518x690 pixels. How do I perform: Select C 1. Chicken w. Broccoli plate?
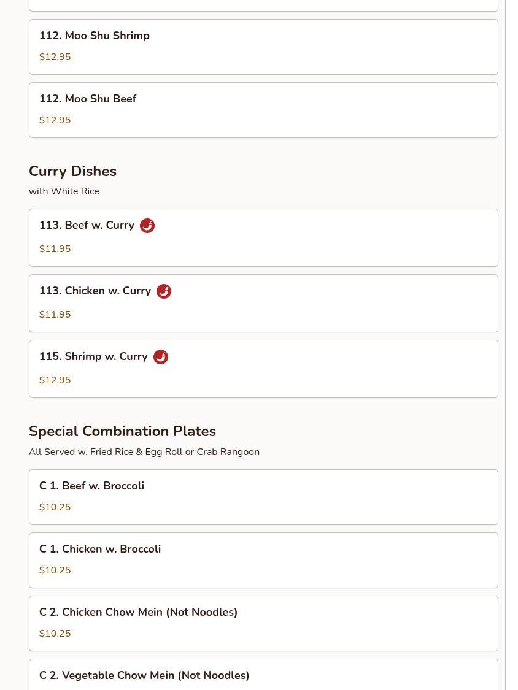pos(100,549)
